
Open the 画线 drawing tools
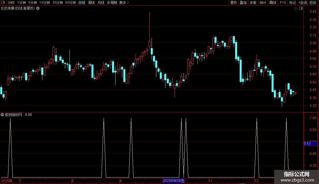pyautogui.click(x=273, y=3)
